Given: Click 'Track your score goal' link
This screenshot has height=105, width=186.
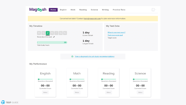Looking at the screenshot, I should (115, 35).
